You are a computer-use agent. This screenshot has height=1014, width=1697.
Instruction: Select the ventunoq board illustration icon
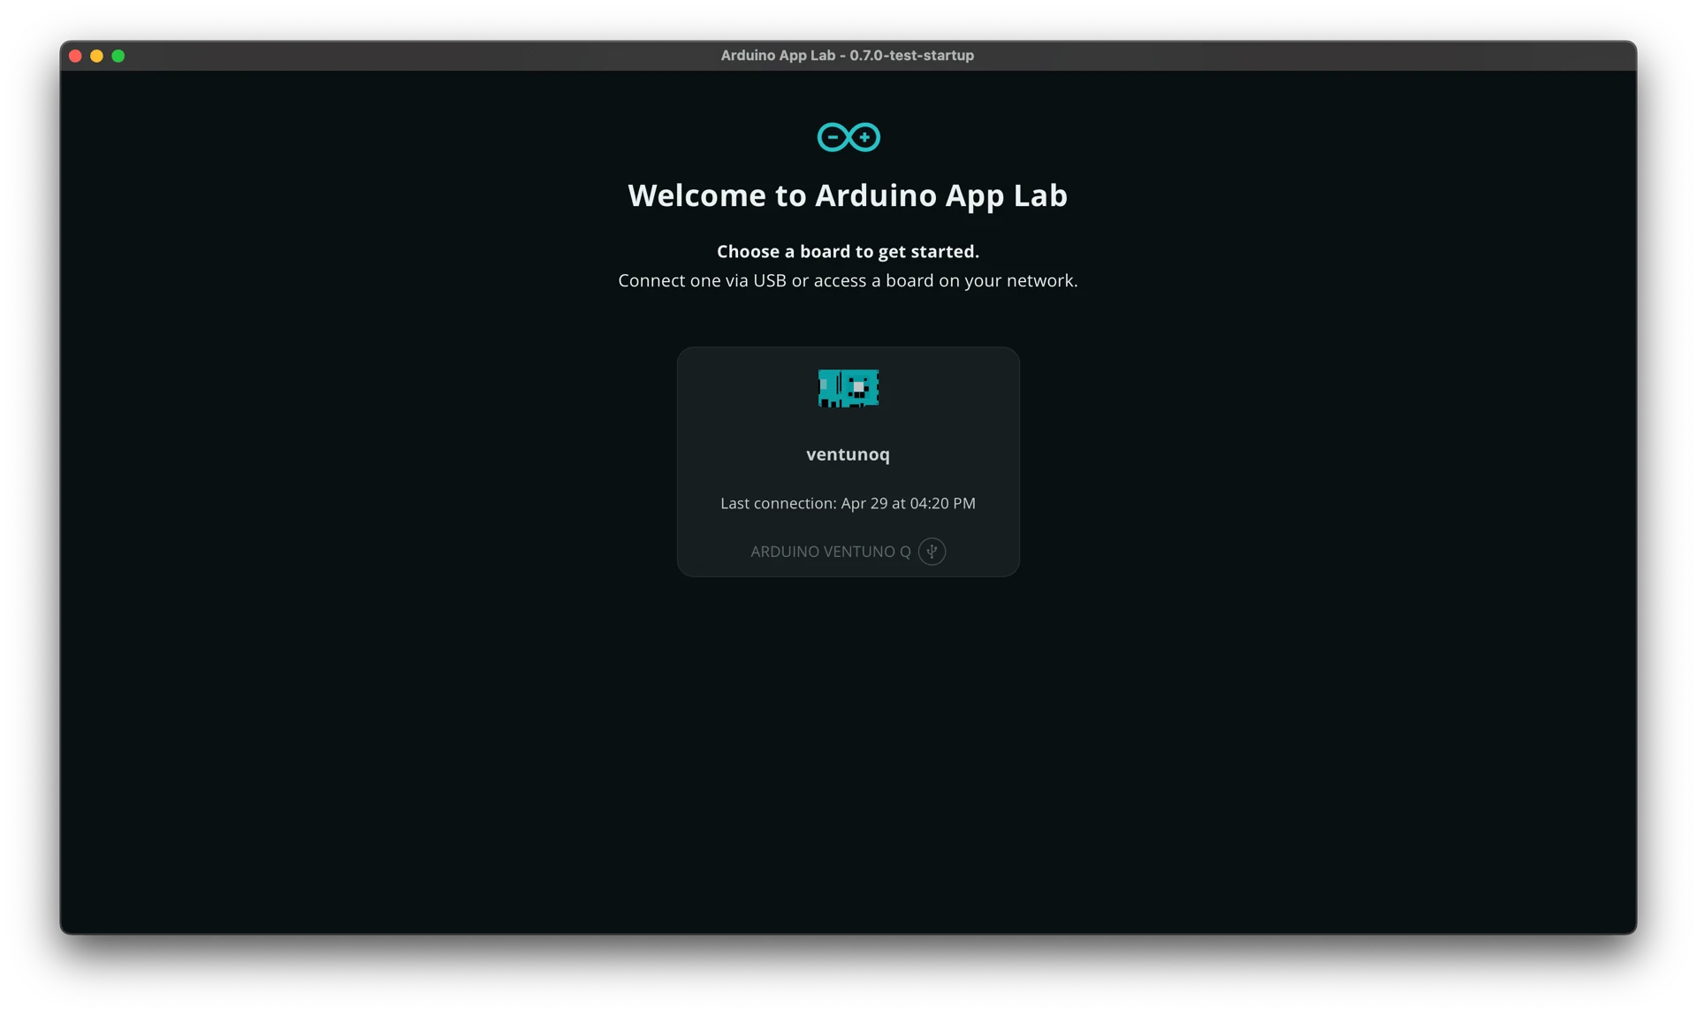coord(848,388)
